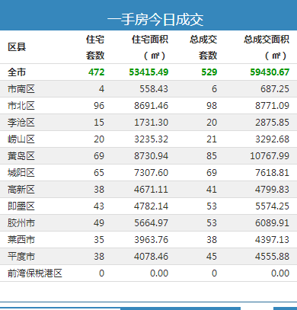Viewport: 297px width, 310px height.
Task: Select the 总成交面积 column header
Action: pos(267,47)
